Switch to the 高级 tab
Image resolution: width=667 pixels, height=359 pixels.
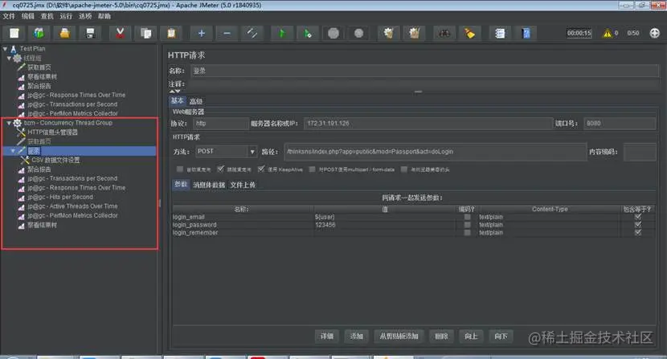(x=196, y=101)
